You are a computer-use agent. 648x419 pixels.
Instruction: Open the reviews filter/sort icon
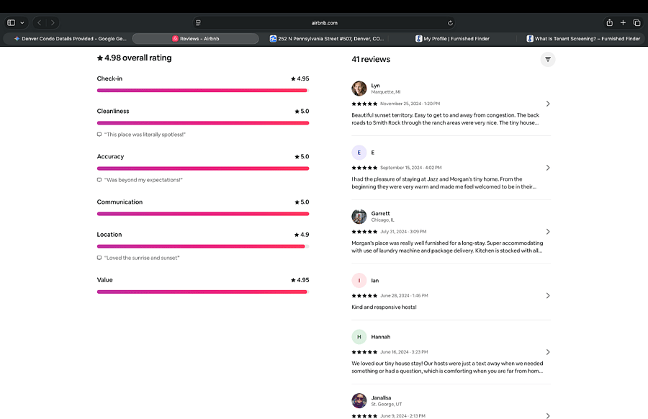click(548, 60)
